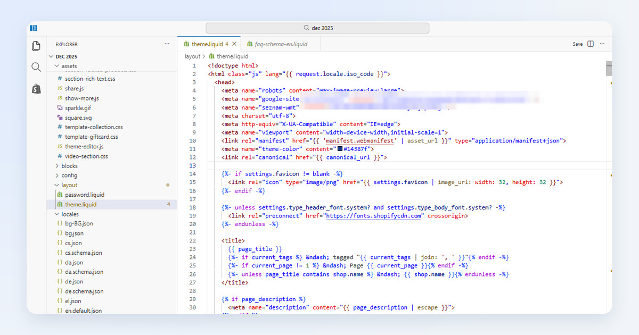Open show-more.js in the explorer
639x335 pixels.
click(81, 98)
